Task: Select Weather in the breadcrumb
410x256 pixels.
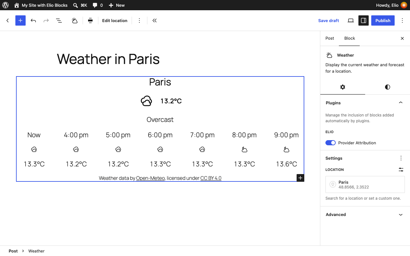Action: [37, 251]
